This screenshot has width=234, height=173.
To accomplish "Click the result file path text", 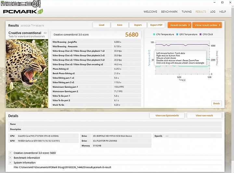I will pyautogui.click(x=62, y=167).
